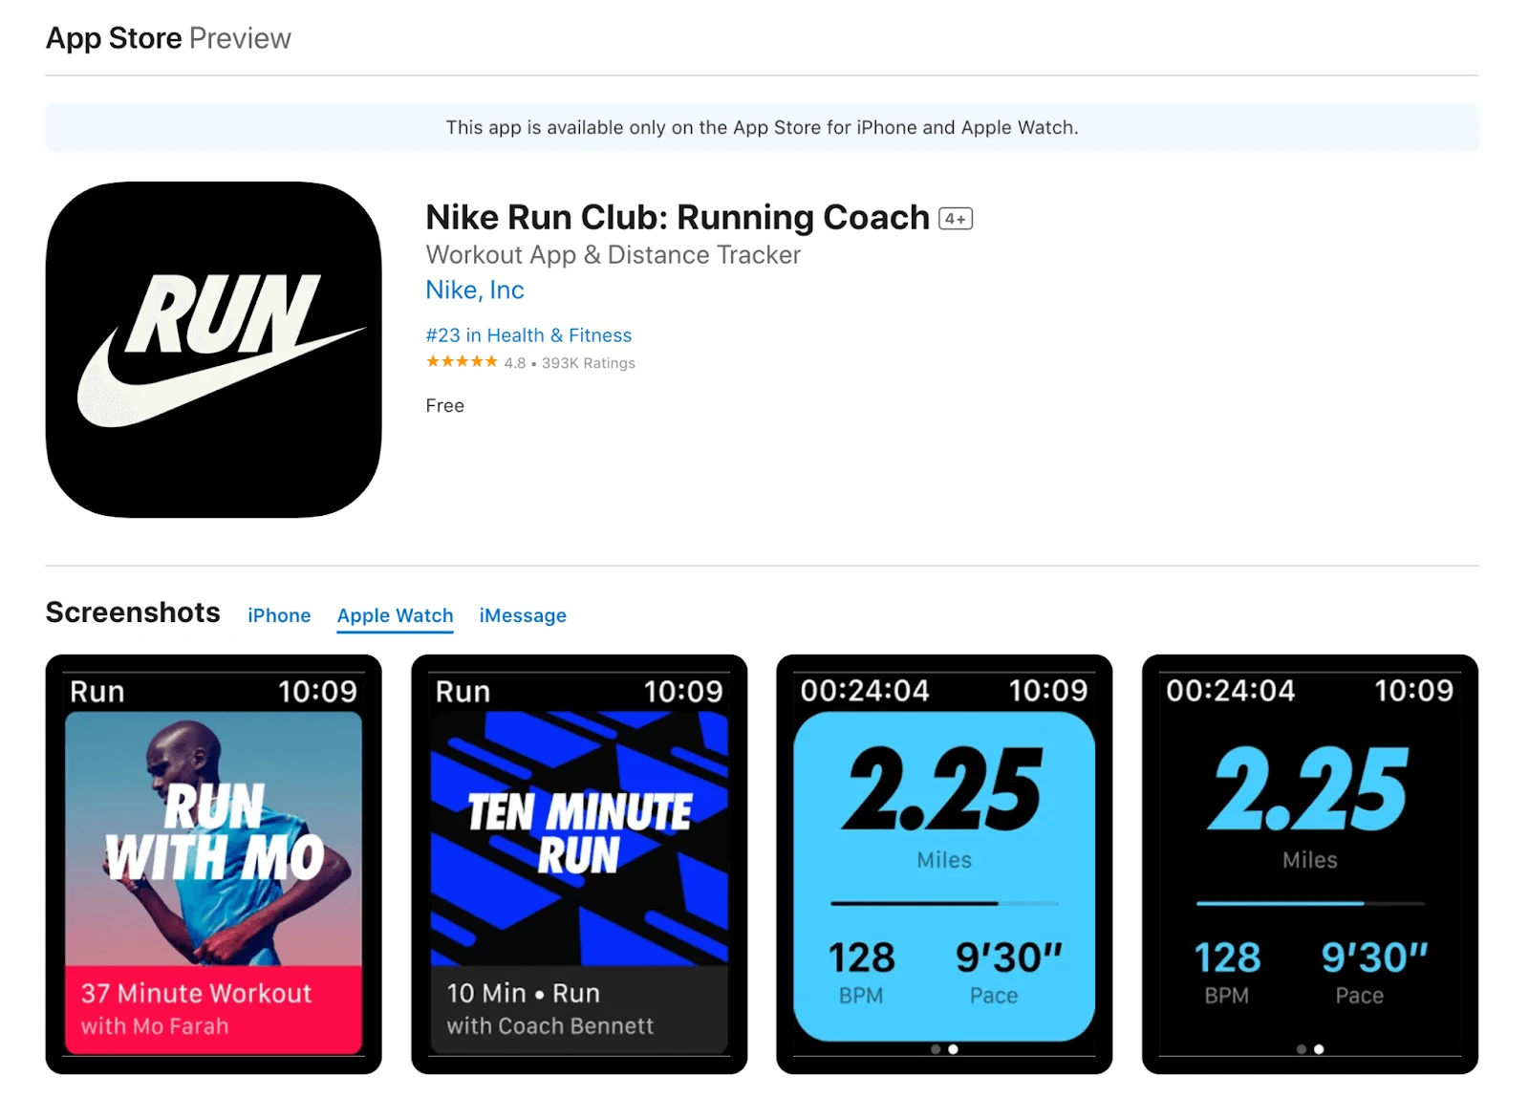Click the App Store Preview heading
The image size is (1529, 1118).
(168, 38)
